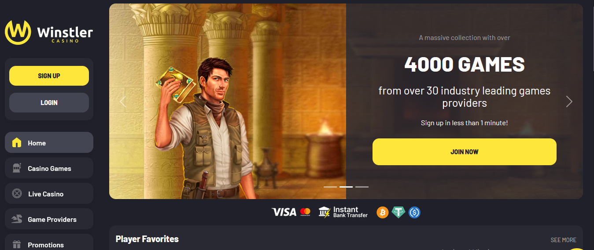The image size is (594, 250).
Task: Click the Game Providers icon
Action: [17, 219]
